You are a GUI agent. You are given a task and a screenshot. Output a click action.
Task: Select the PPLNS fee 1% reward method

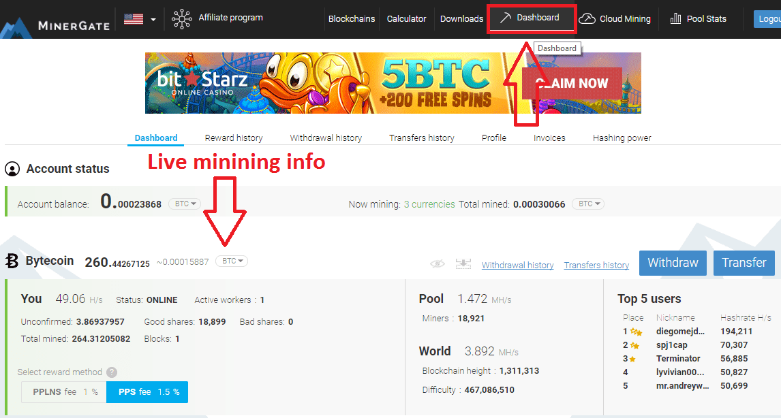(x=64, y=392)
